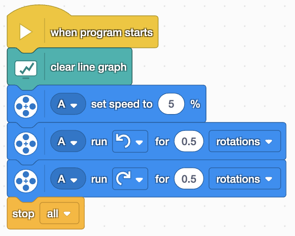Open port A dropdown on counterclockwise run block
This screenshot has height=236, width=295.
point(68,141)
